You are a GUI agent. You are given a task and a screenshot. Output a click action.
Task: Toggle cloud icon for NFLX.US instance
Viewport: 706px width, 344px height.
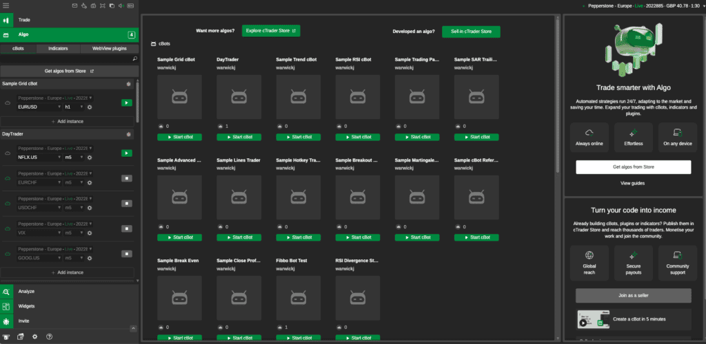point(8,153)
